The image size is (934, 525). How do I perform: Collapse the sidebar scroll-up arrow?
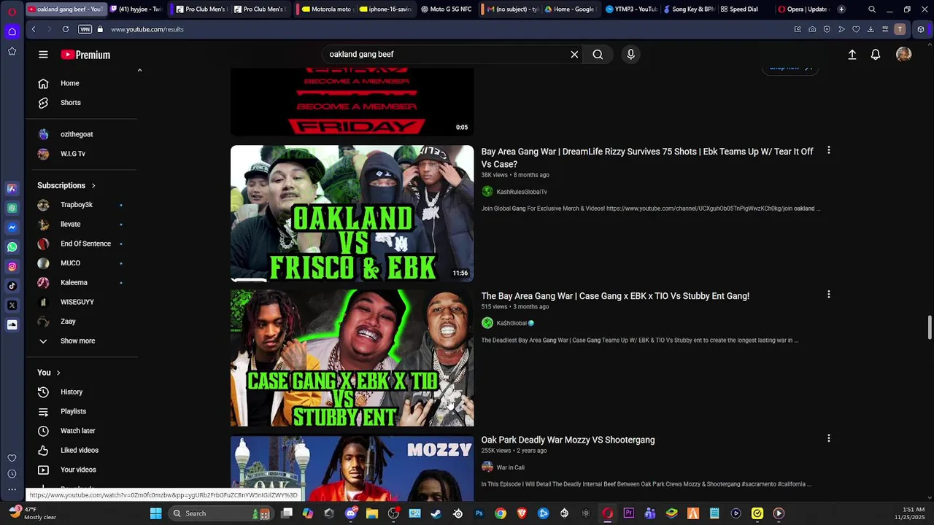pos(139,71)
